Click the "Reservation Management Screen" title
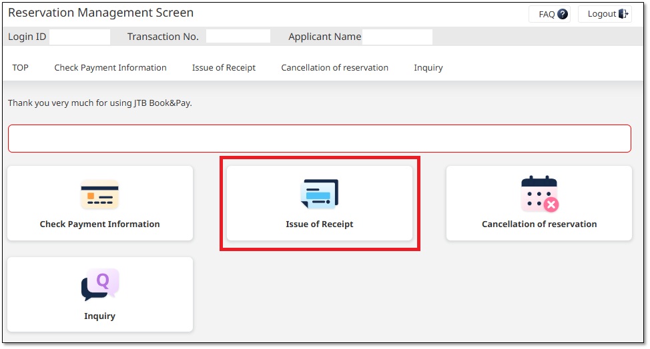 tap(101, 13)
